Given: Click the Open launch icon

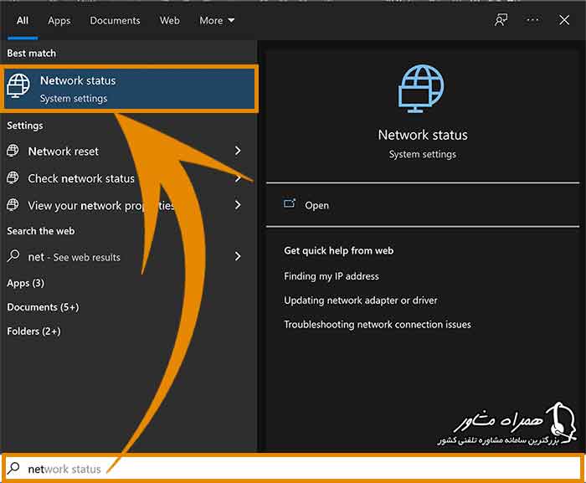Looking at the screenshot, I should (290, 203).
